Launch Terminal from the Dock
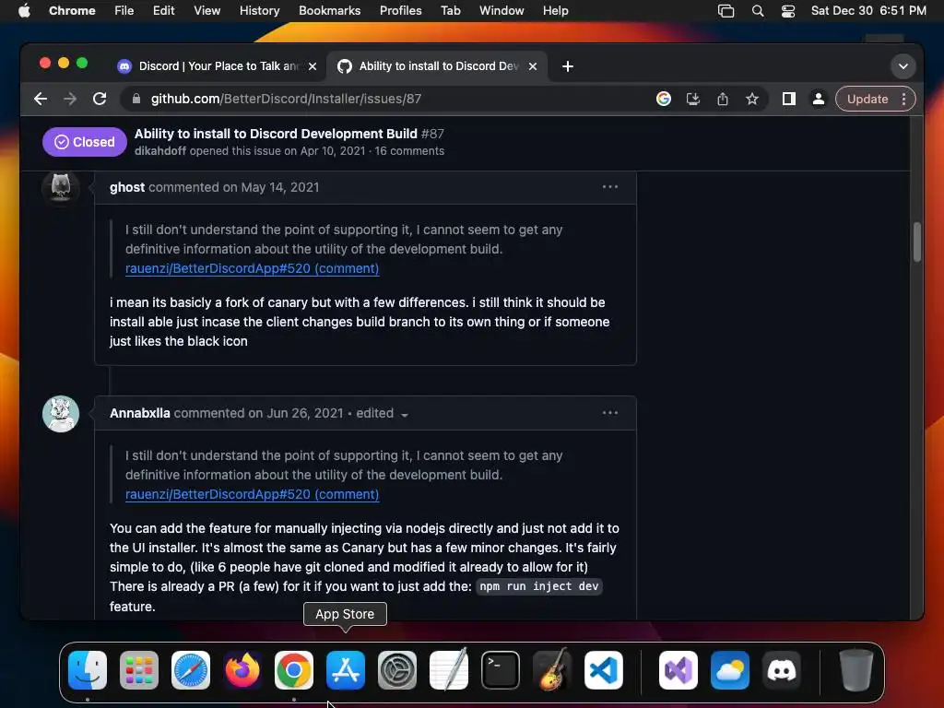 coord(501,670)
